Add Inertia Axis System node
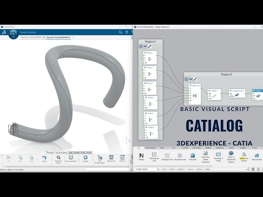This screenshot has width=263, height=197. coord(244,154)
